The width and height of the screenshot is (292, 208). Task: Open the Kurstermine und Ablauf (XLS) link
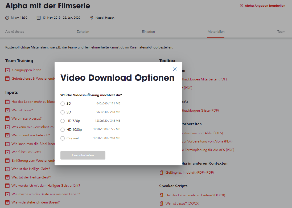202,133
